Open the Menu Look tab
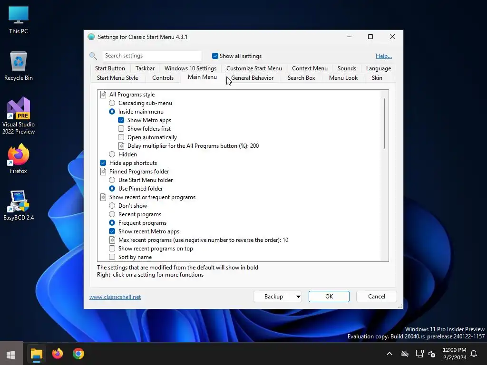487x365 pixels. coord(343,78)
